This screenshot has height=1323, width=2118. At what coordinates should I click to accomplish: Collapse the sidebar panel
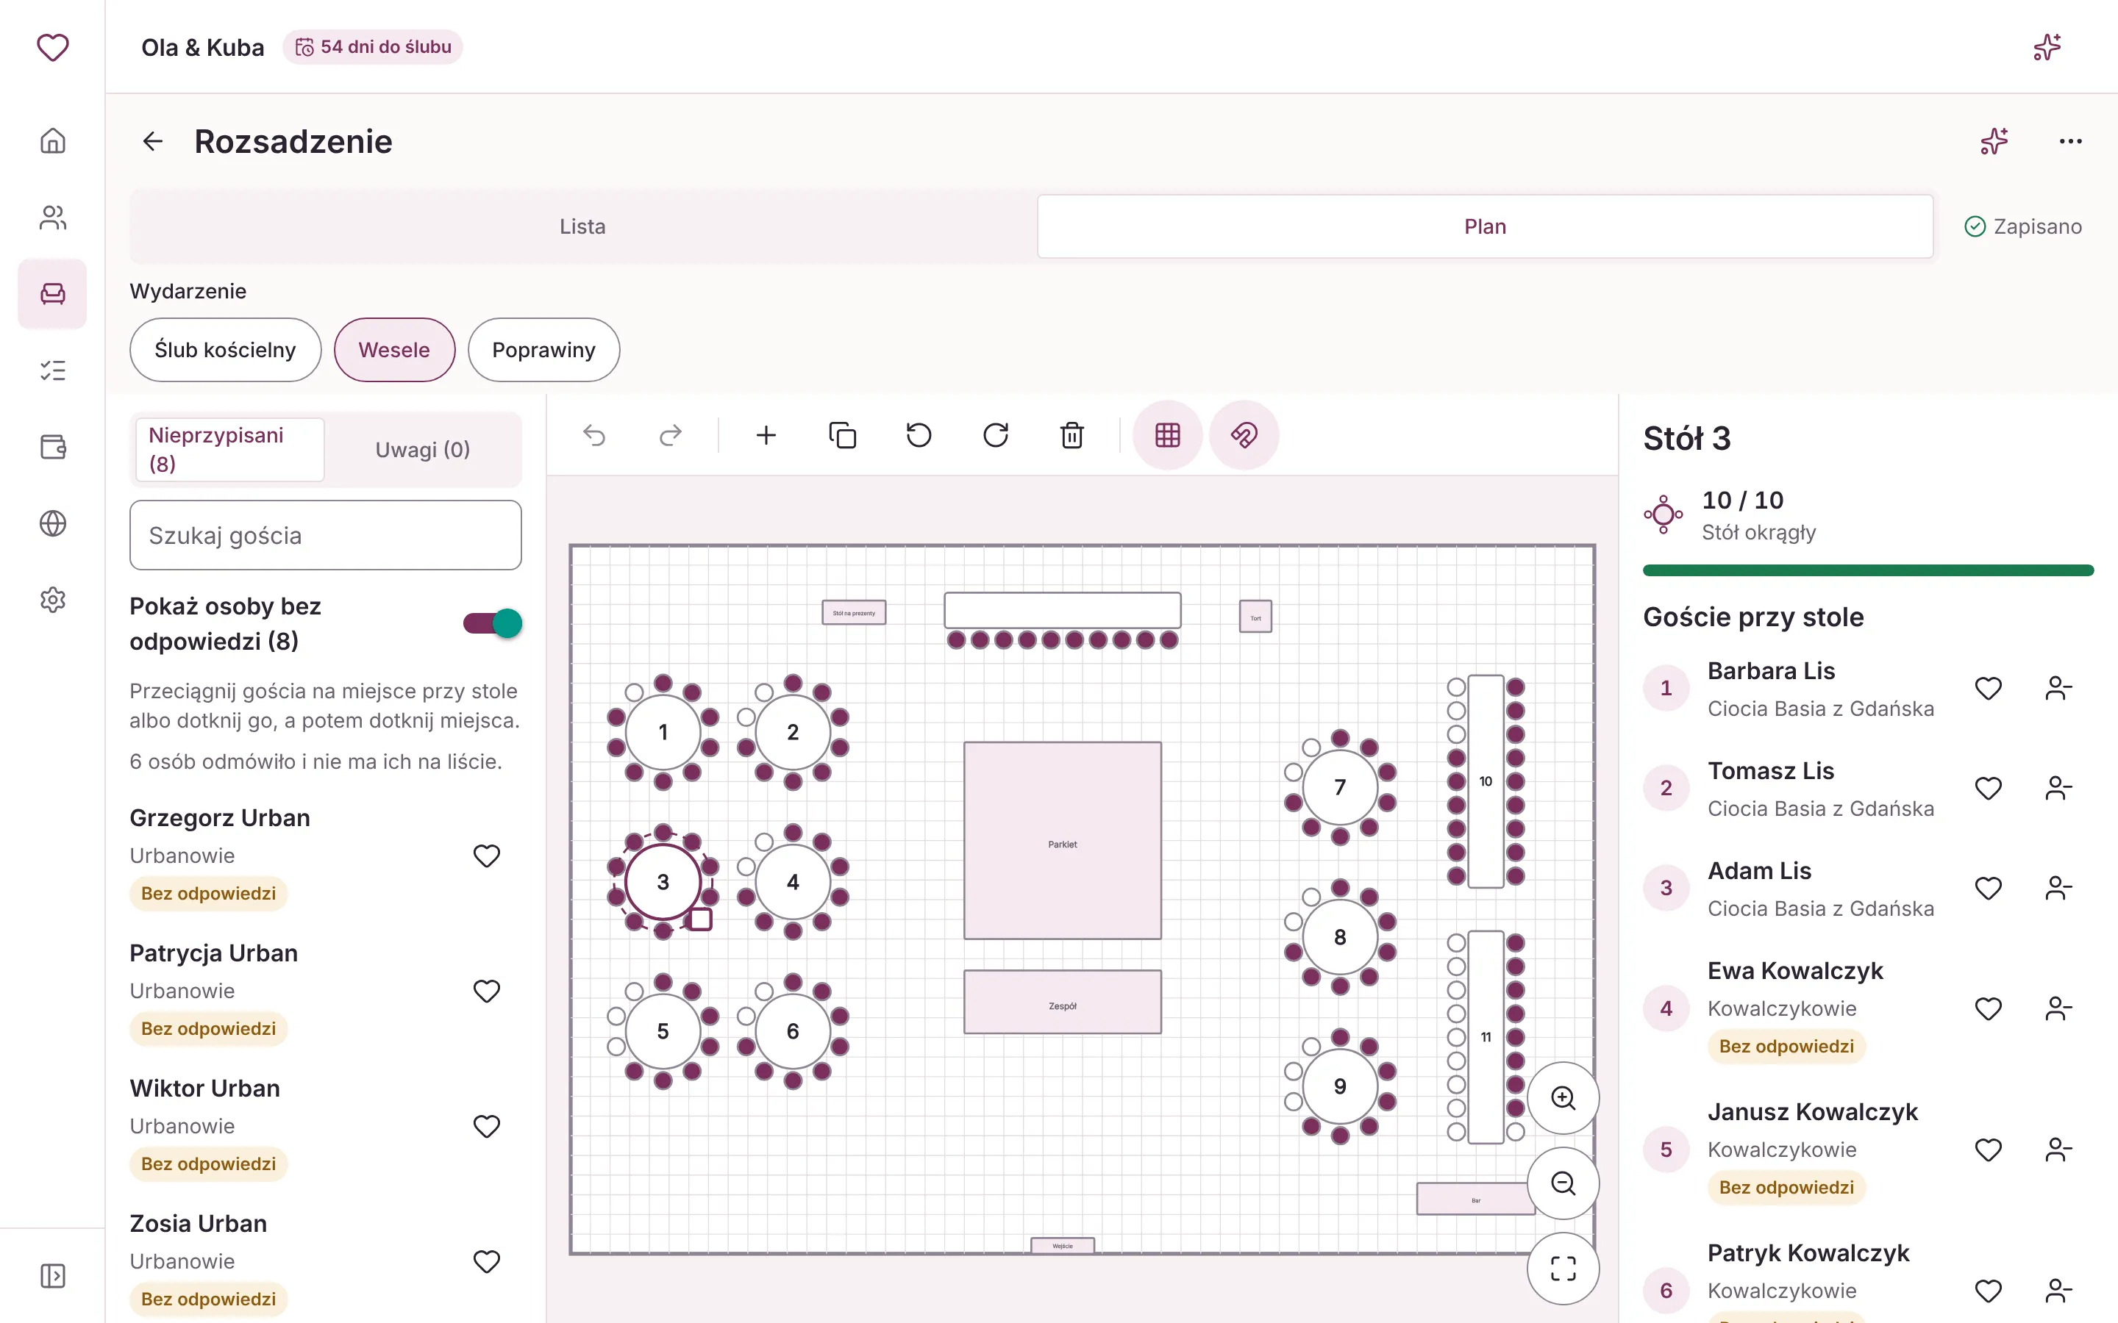tap(52, 1276)
